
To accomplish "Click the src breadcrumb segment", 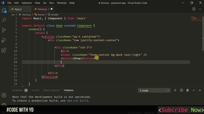I will tap(13, 15).
